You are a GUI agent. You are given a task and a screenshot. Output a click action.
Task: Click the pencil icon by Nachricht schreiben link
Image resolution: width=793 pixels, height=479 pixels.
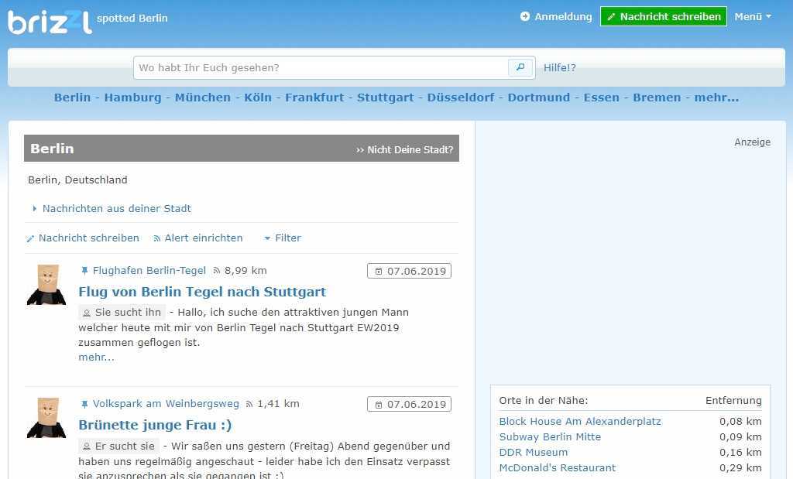point(30,238)
